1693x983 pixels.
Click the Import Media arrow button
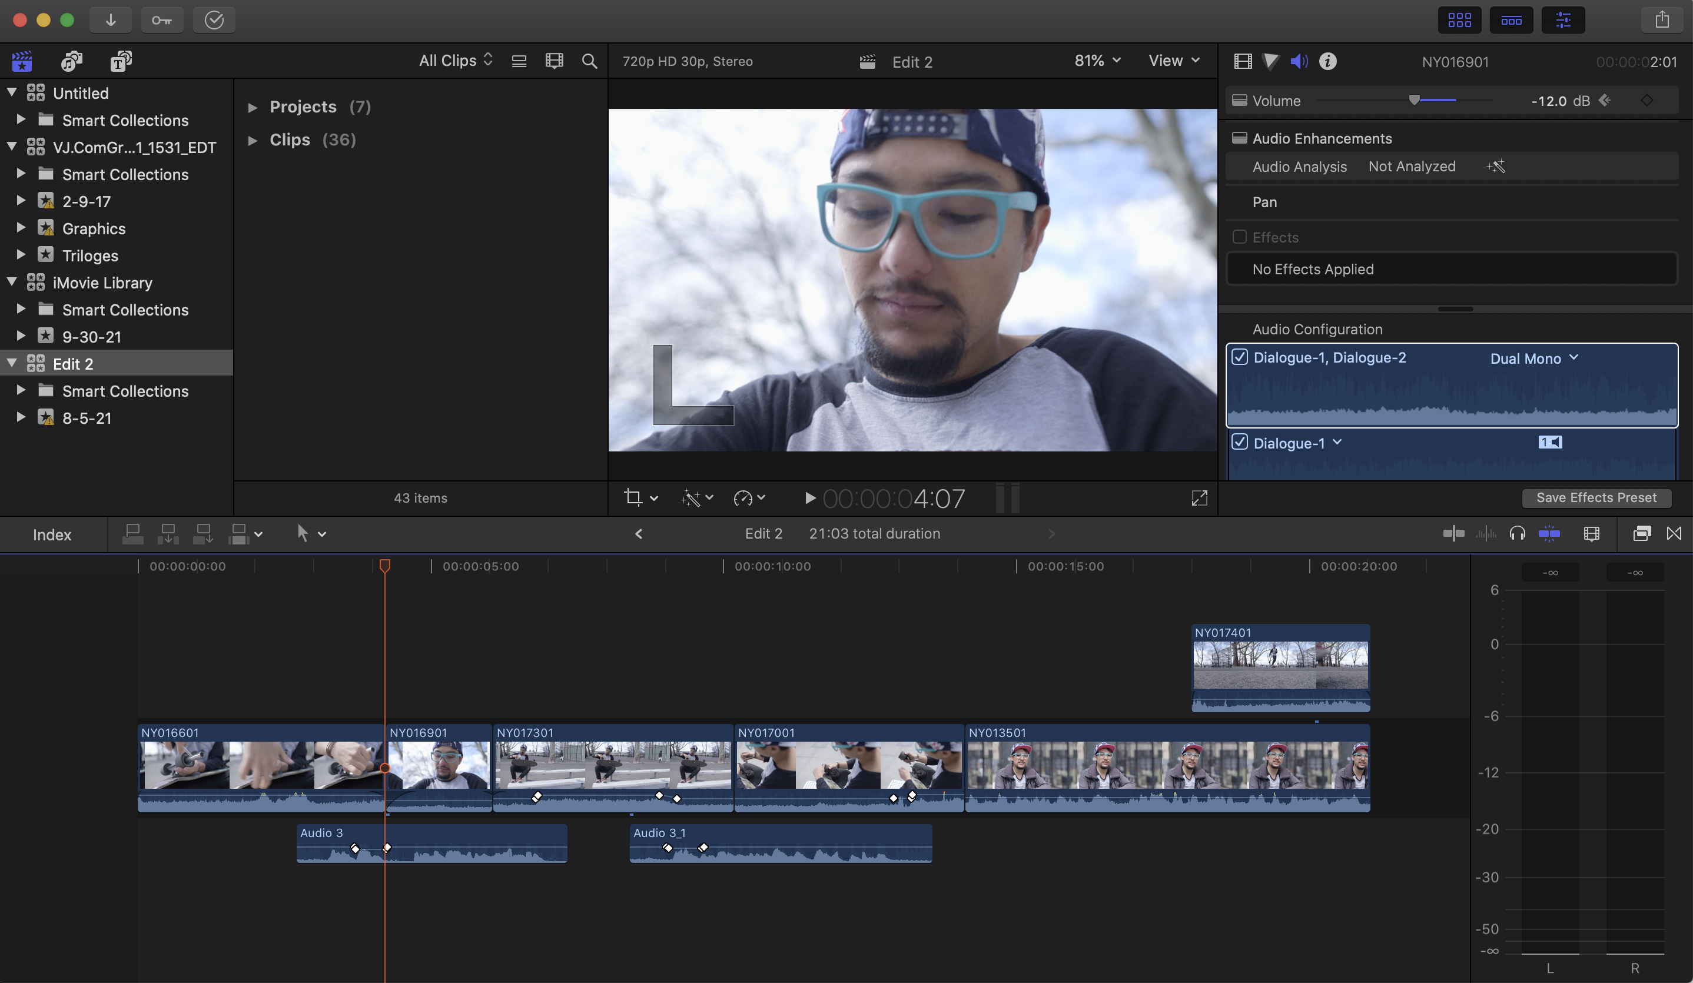click(110, 19)
